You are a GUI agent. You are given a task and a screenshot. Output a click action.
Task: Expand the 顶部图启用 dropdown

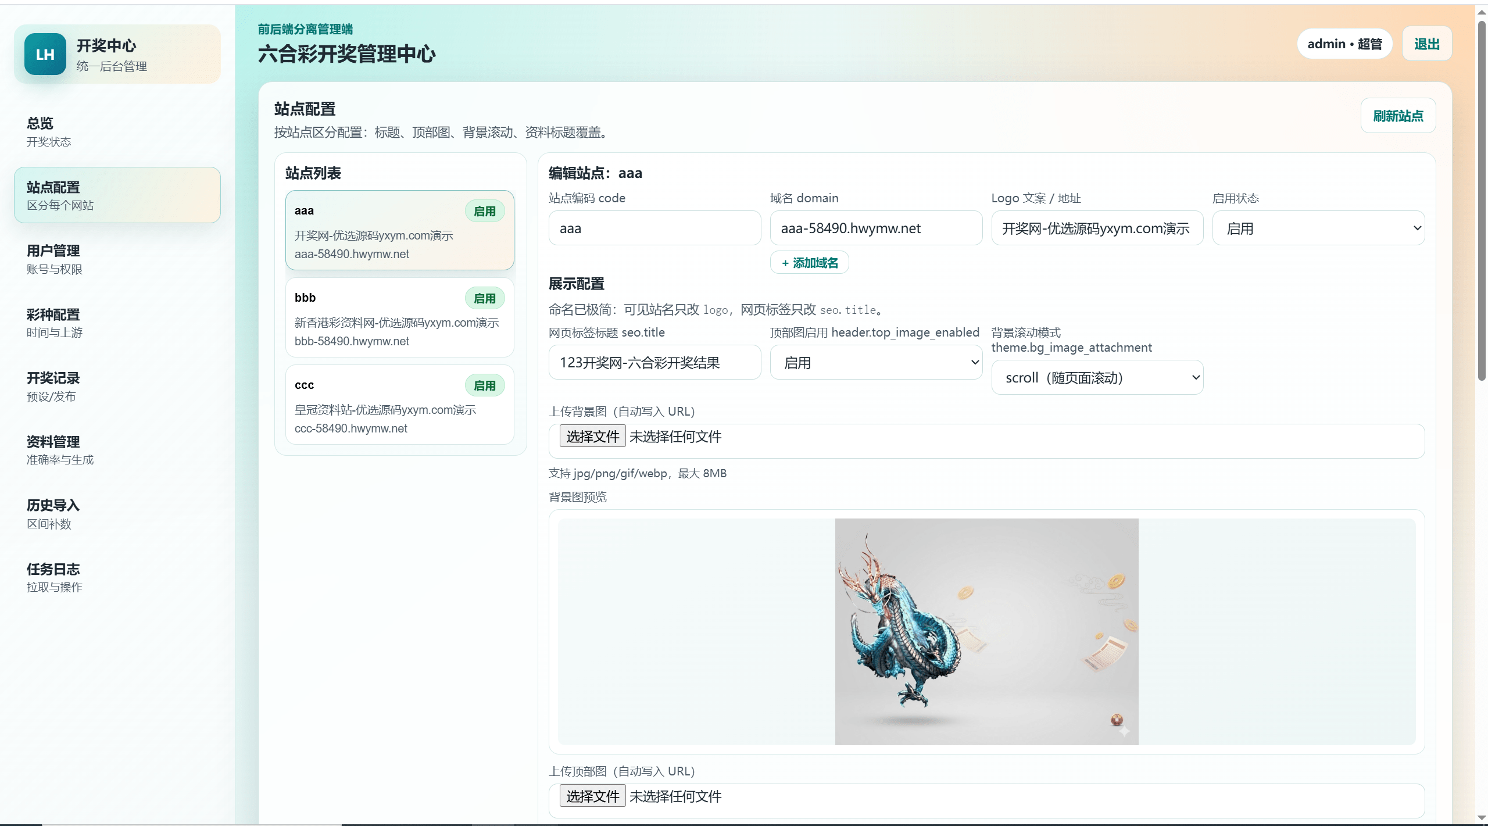(x=876, y=363)
